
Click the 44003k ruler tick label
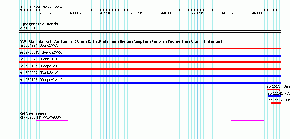pos(258,13)
